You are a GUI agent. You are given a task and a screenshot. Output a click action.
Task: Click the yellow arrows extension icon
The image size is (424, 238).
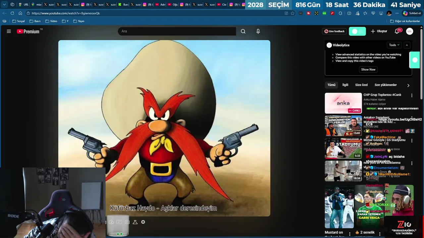pos(316,13)
